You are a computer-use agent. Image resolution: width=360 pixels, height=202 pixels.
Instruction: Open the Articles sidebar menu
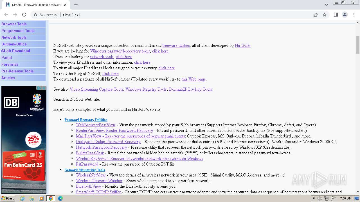(23, 78)
